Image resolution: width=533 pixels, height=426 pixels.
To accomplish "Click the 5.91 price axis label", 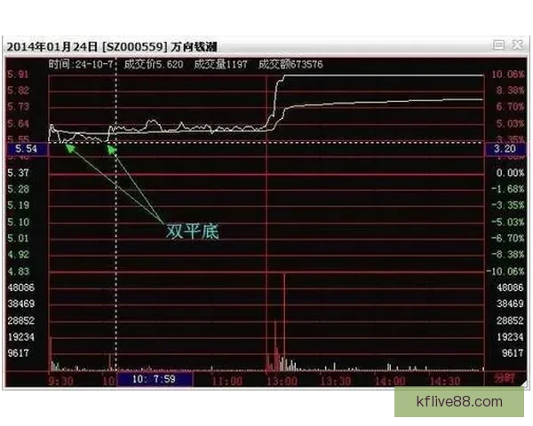I will point(19,74).
